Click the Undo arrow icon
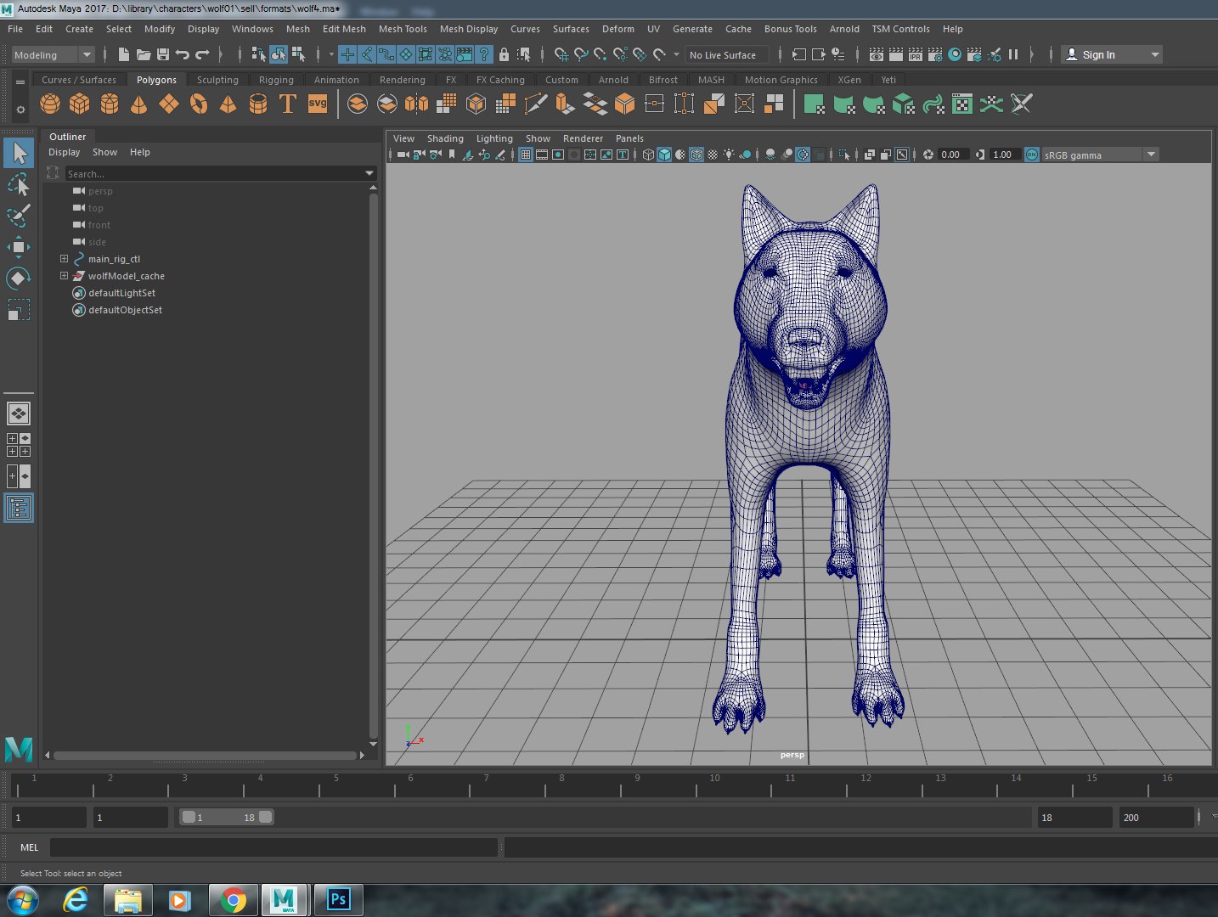Image resolution: width=1218 pixels, height=917 pixels. 182,54
